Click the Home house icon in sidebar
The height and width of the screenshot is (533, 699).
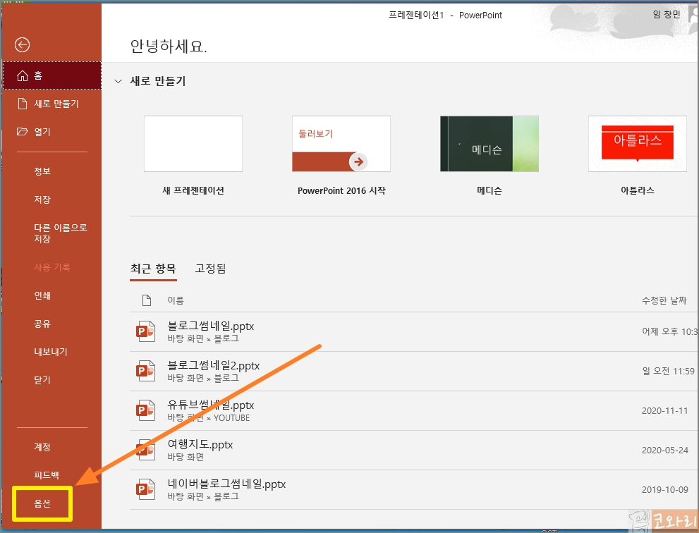point(23,75)
